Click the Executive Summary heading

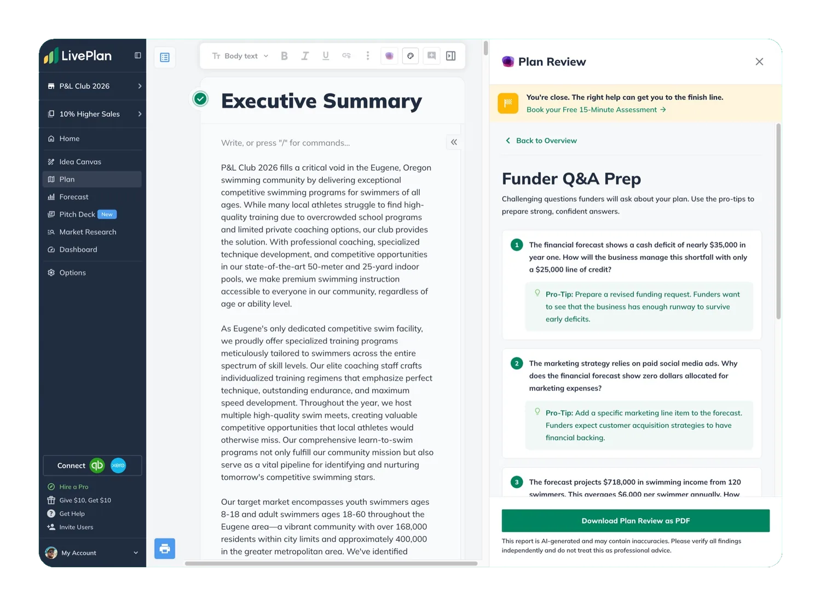pyautogui.click(x=321, y=101)
